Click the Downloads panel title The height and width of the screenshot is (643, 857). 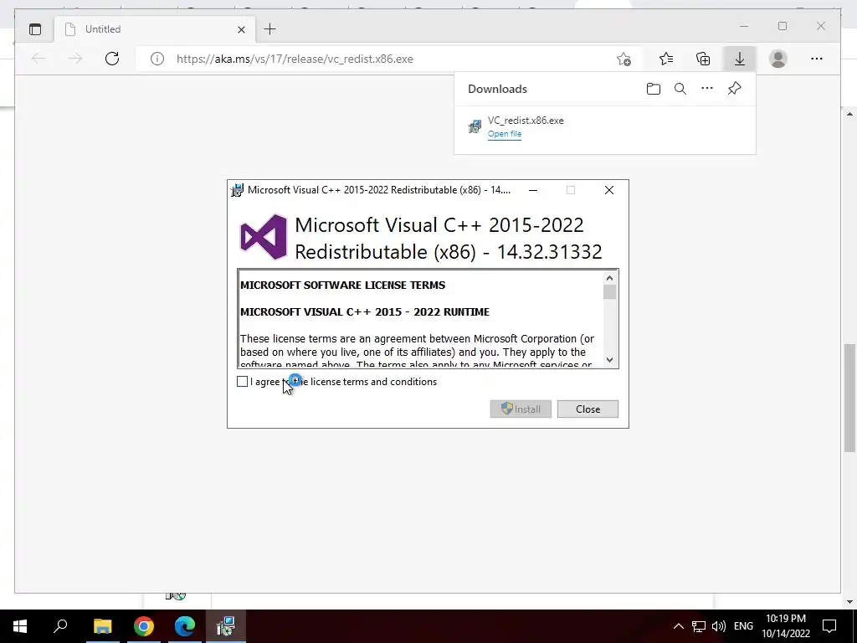[x=497, y=89]
